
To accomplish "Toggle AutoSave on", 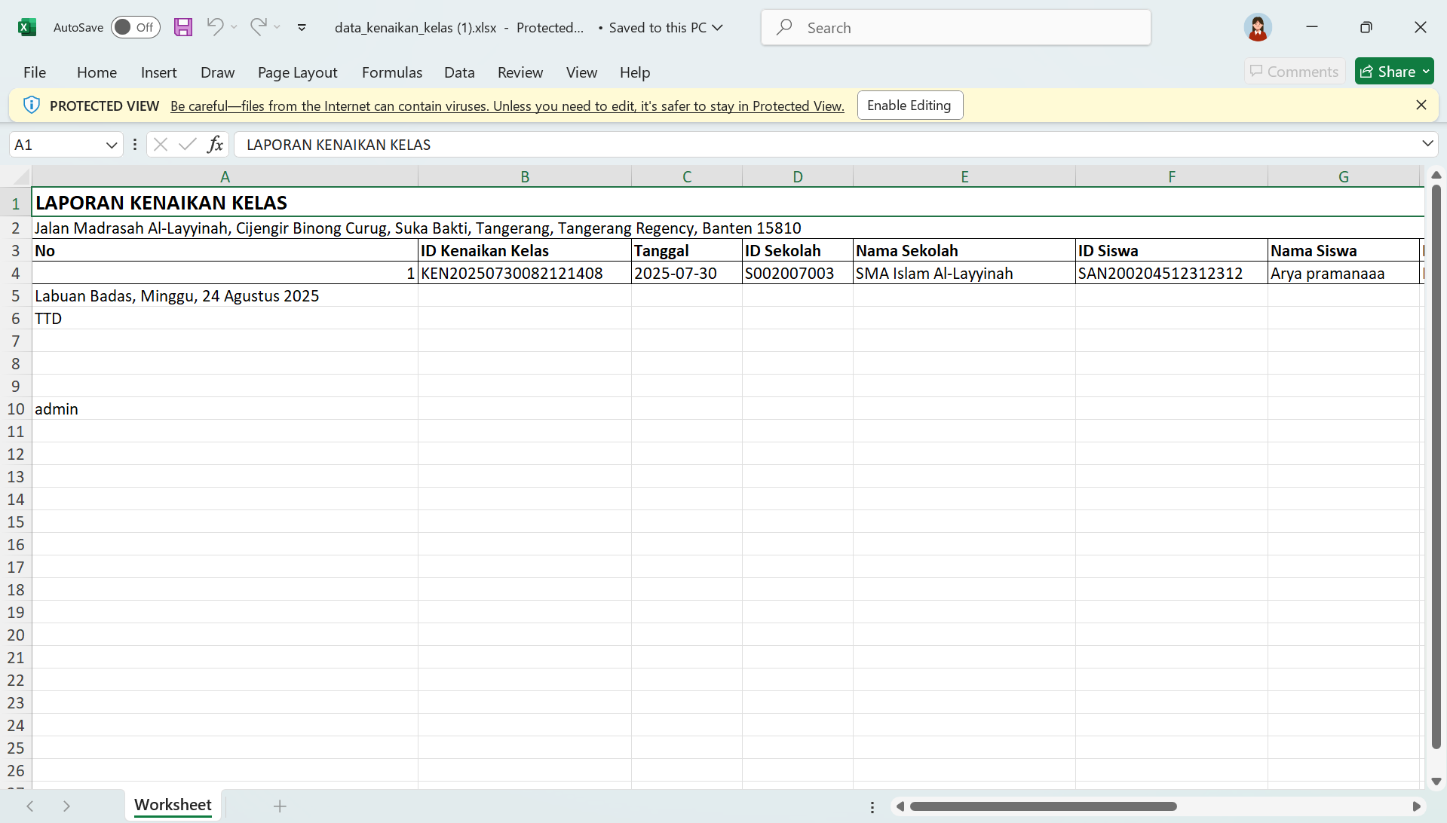I will [x=134, y=27].
